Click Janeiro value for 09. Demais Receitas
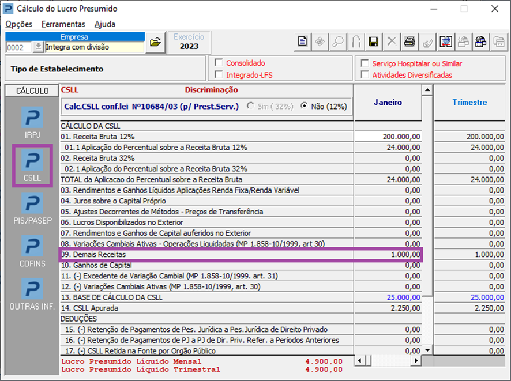The image size is (511, 381). tap(388, 254)
